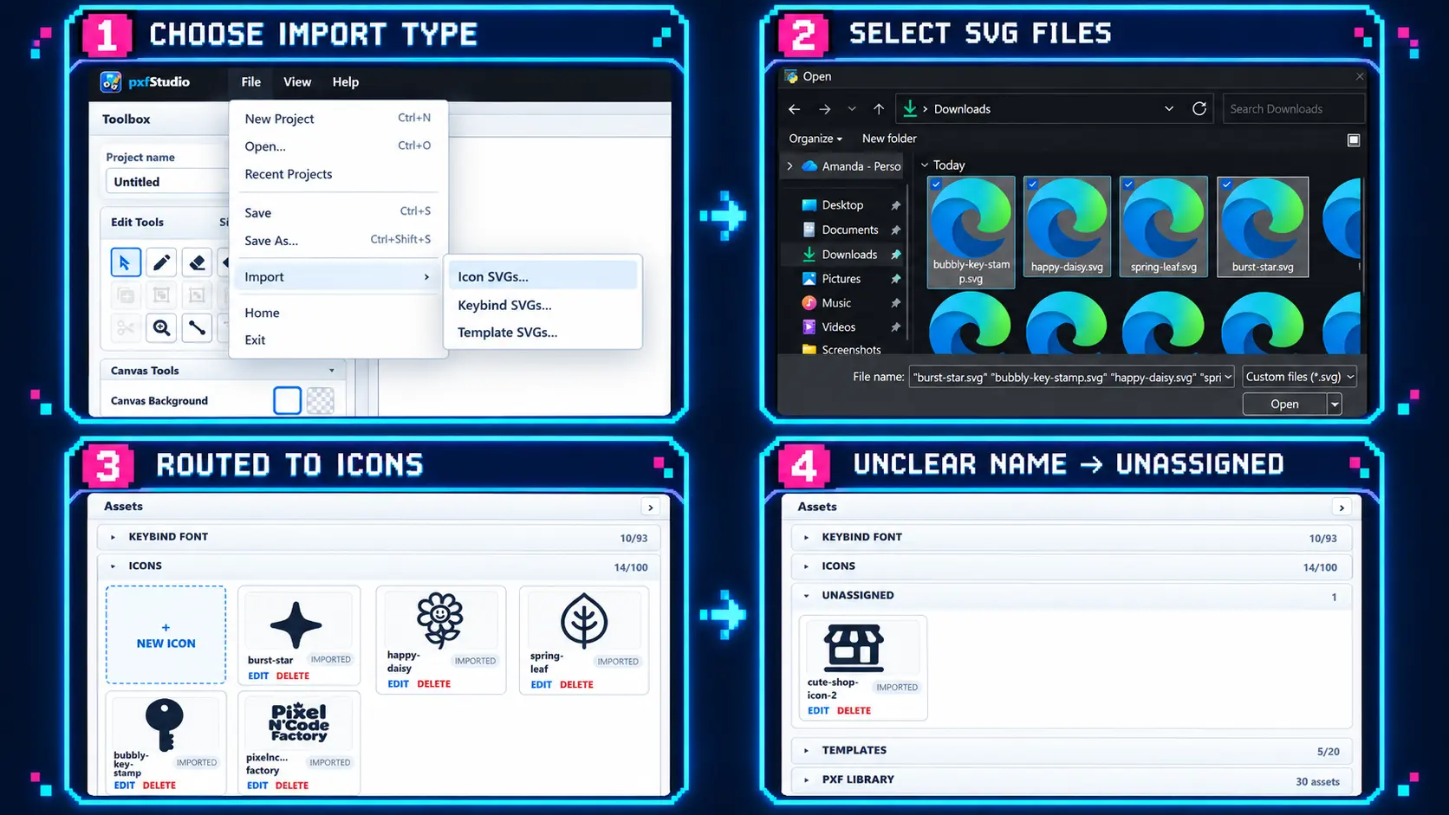This screenshot has height=815, width=1449.
Task: Click the spring-leaf icon thumbnail
Action: click(584, 621)
